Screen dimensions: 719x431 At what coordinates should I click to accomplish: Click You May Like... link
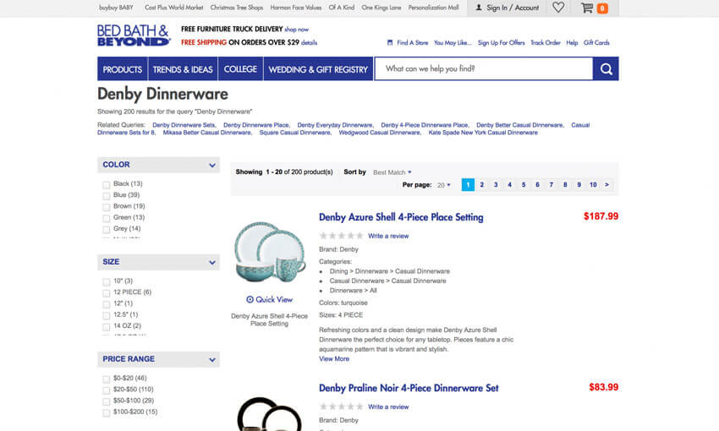[453, 42]
